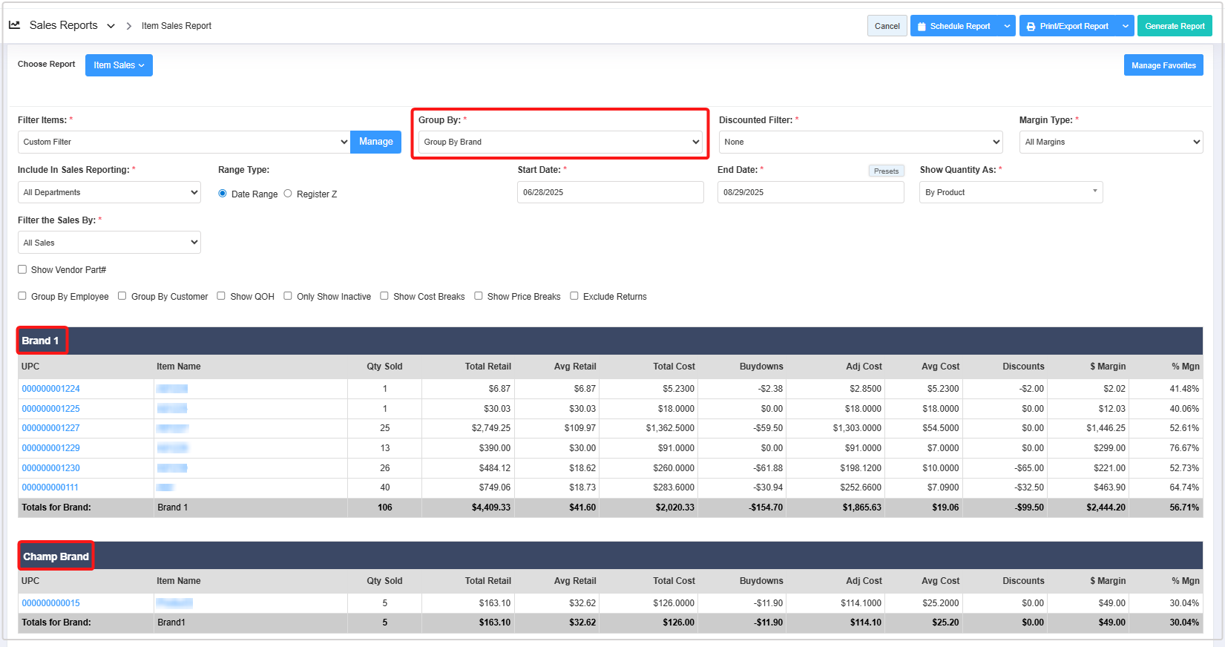Open the Group By dropdown
This screenshot has height=647, width=1225.
click(x=560, y=142)
